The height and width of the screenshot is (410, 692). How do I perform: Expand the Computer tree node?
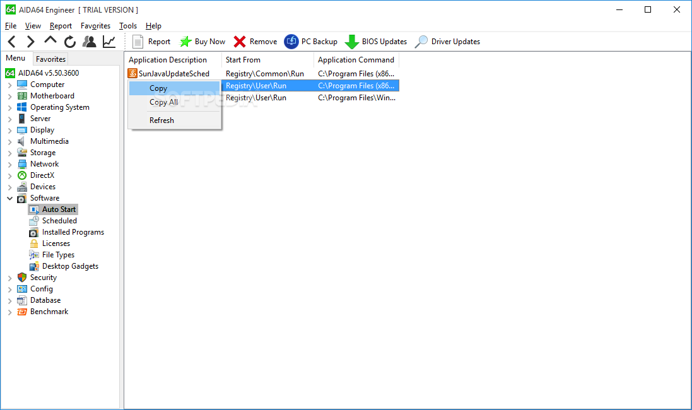pyautogui.click(x=9, y=85)
